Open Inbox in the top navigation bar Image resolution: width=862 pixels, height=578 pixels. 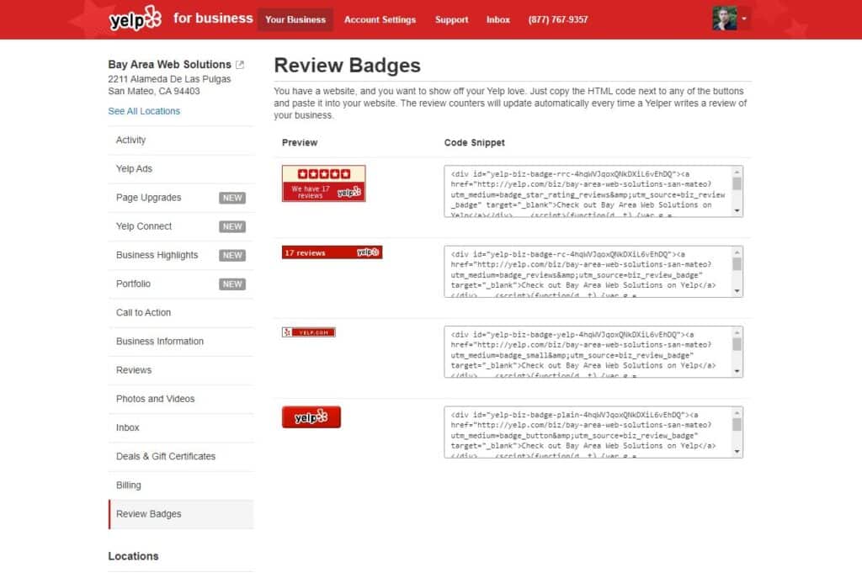[x=498, y=20]
